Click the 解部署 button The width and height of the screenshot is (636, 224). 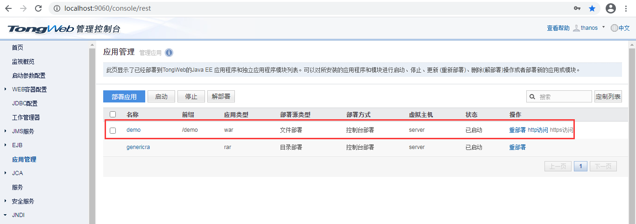pyautogui.click(x=221, y=96)
